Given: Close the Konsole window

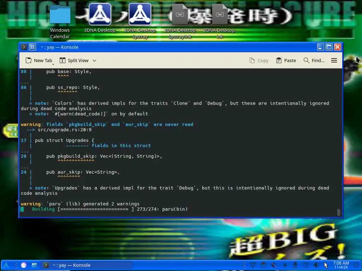Looking at the screenshot, I should tap(338, 47).
